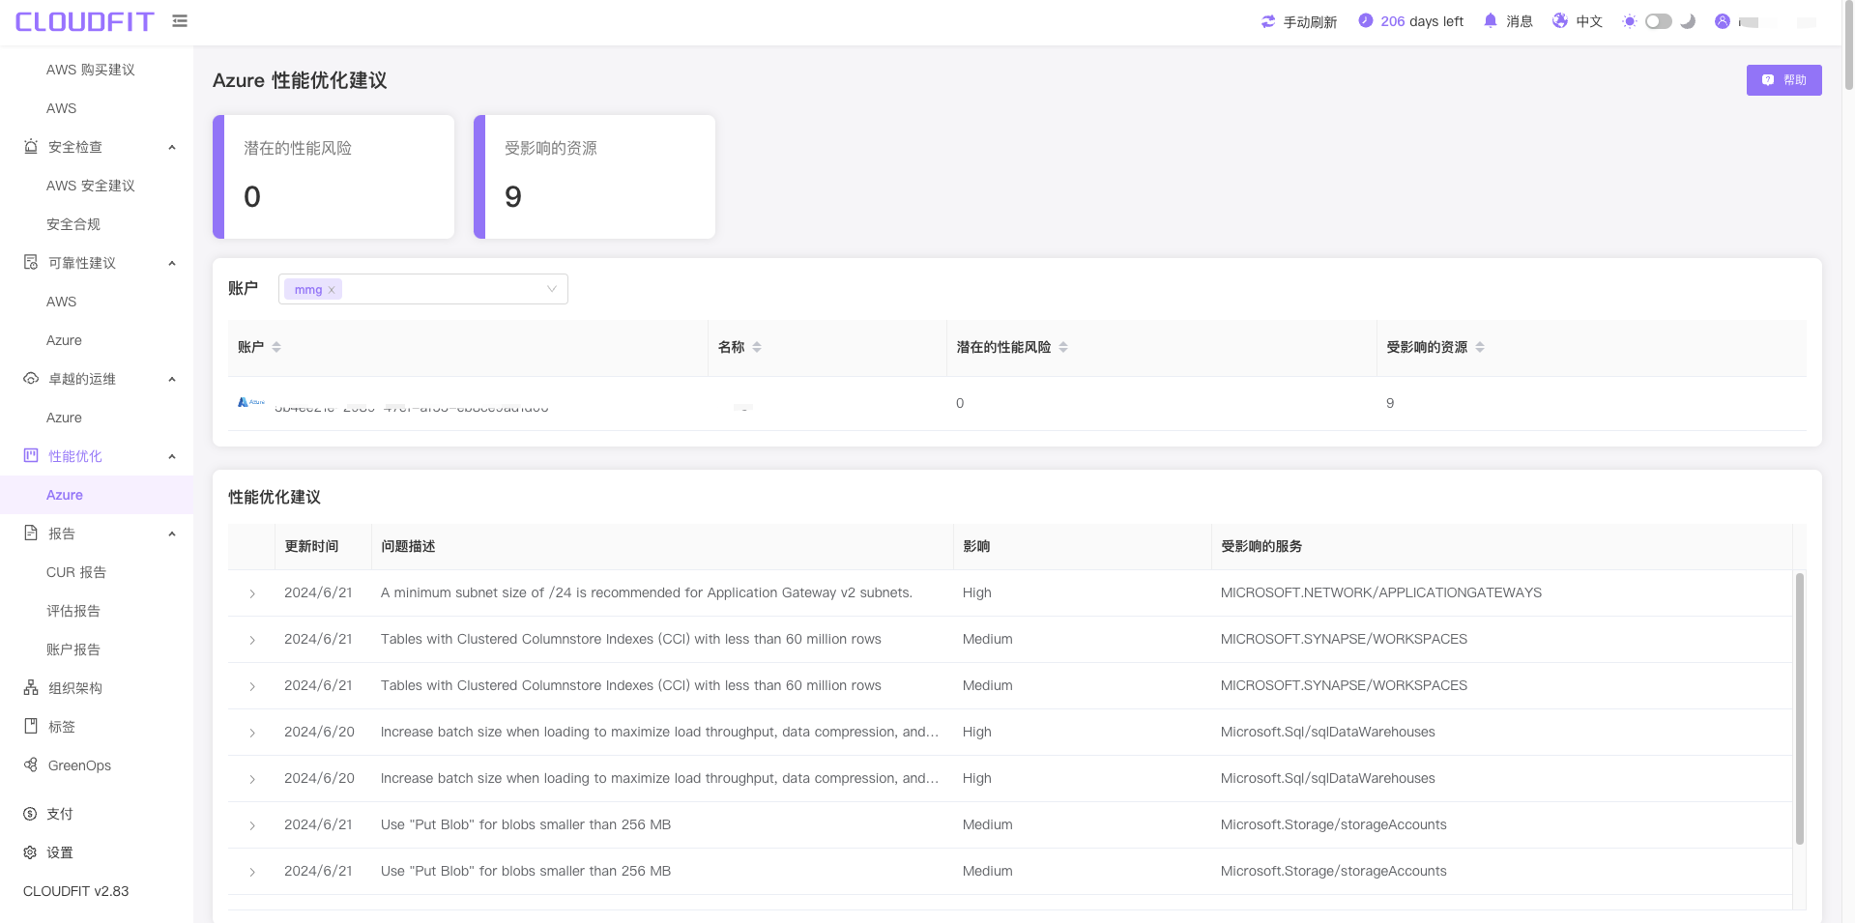
Task: Click the 帮助 help button
Action: pyautogui.click(x=1783, y=80)
